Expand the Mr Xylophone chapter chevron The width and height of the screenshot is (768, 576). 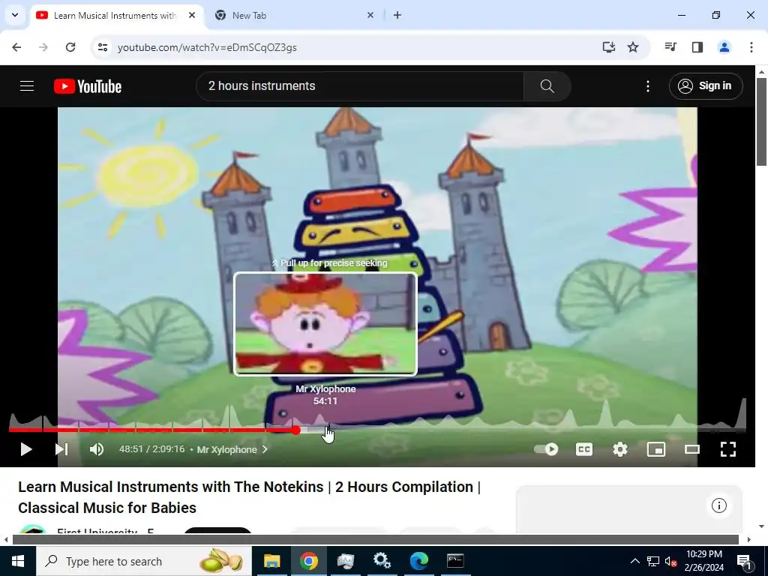point(265,449)
